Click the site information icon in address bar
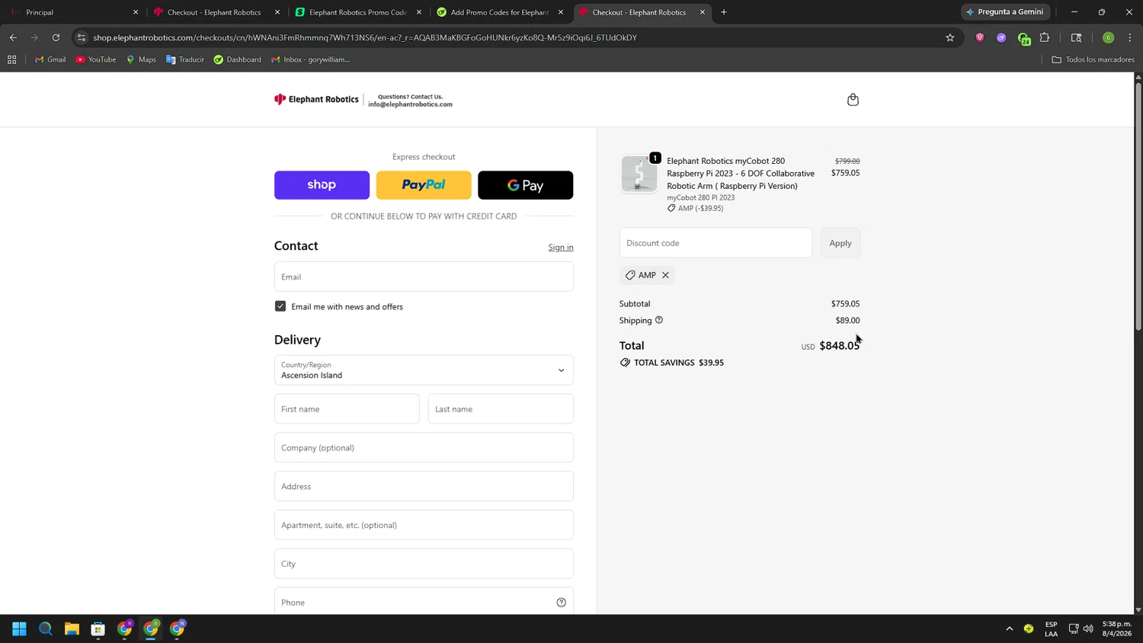Screen dimensions: 1143x643 82,37
